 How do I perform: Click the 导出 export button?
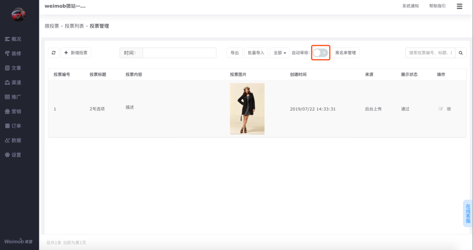coord(234,53)
